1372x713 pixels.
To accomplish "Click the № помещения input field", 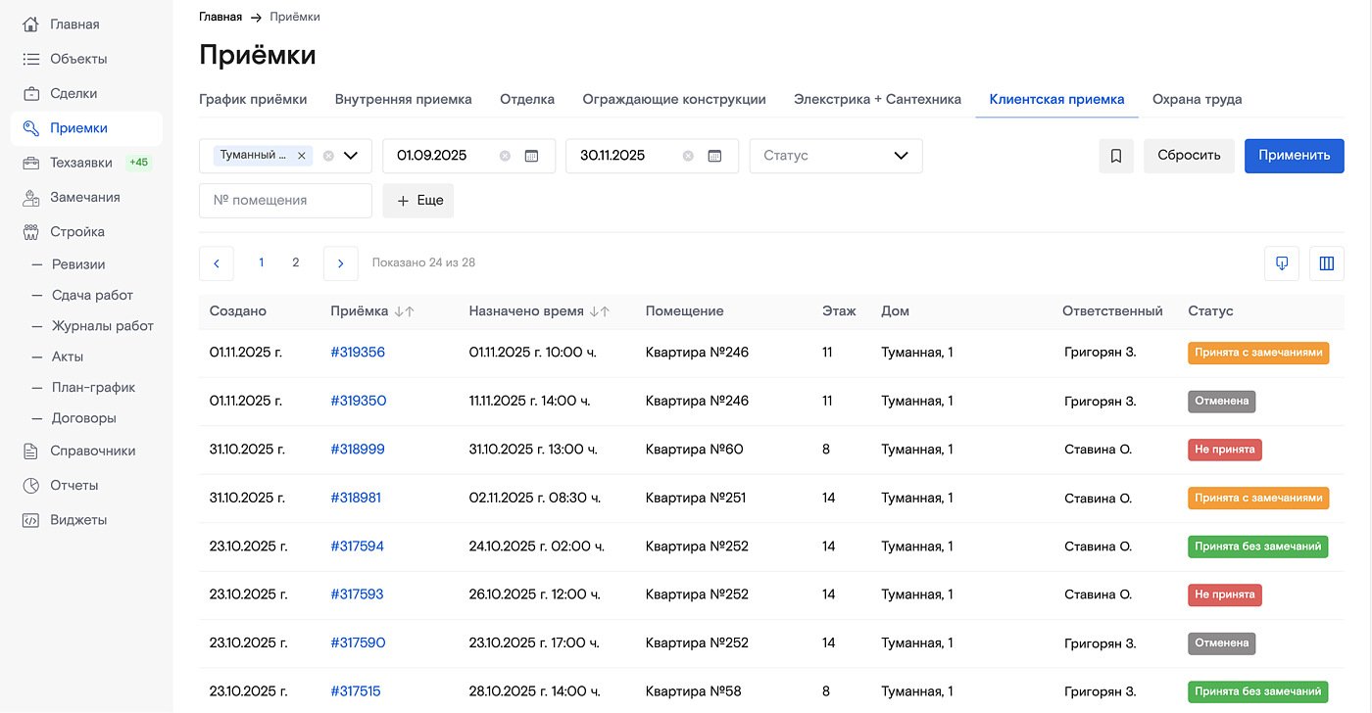I will [x=285, y=200].
